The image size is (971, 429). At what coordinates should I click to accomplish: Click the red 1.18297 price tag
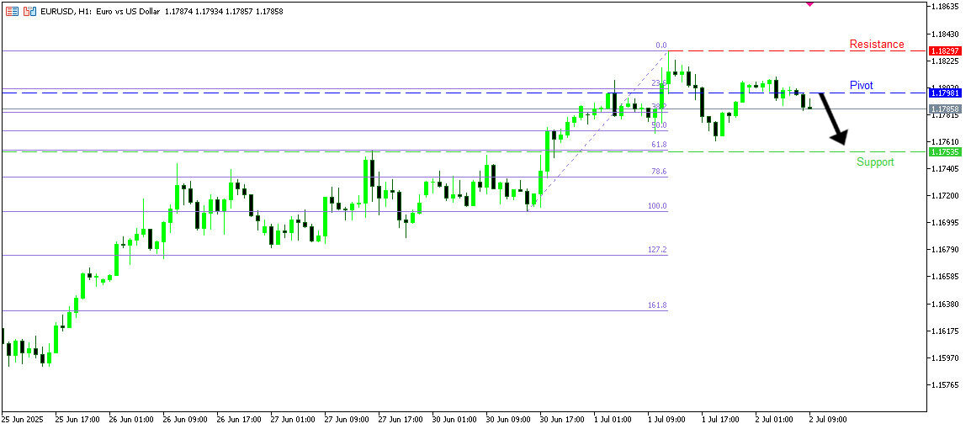click(947, 51)
